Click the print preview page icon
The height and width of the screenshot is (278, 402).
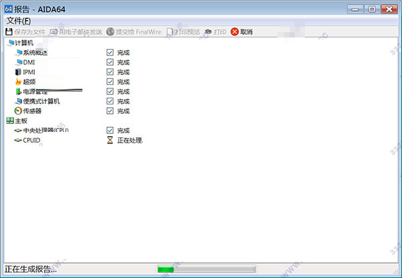click(170, 31)
